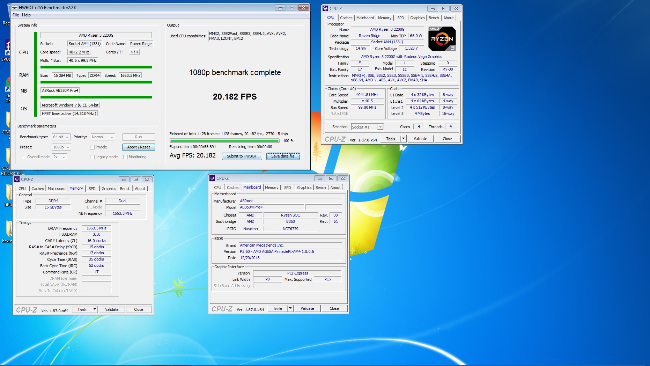Image resolution: width=650 pixels, height=366 pixels.
Task: Open the Benchmark type 64-bit dropdown
Action: [61, 137]
